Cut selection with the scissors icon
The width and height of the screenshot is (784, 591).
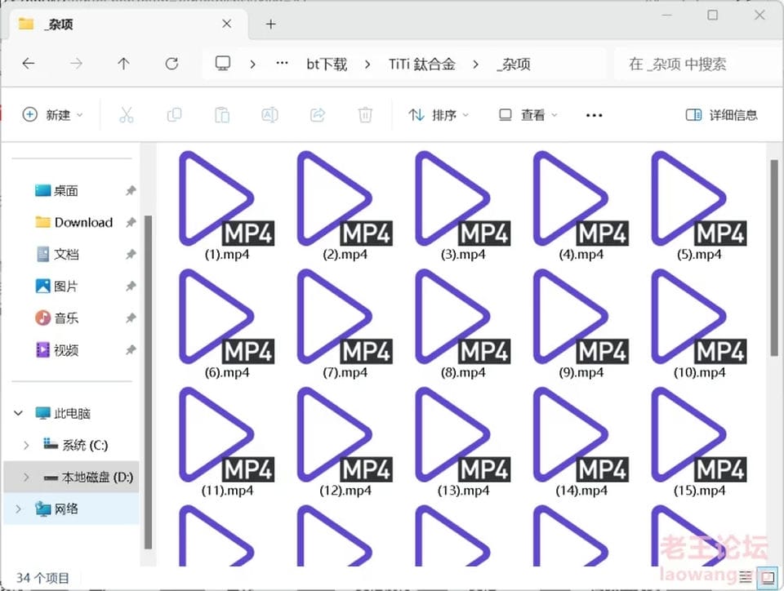point(127,115)
